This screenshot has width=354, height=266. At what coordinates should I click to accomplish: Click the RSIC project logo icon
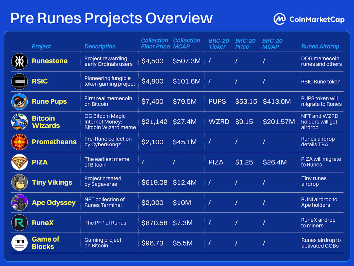click(19, 81)
